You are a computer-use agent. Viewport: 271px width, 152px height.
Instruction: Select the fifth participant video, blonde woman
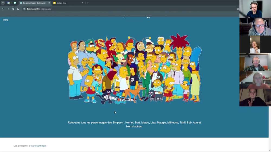[255, 80]
